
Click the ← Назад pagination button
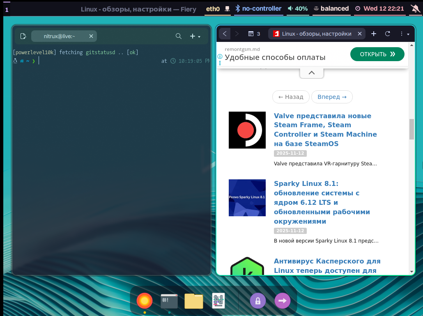coord(291,97)
